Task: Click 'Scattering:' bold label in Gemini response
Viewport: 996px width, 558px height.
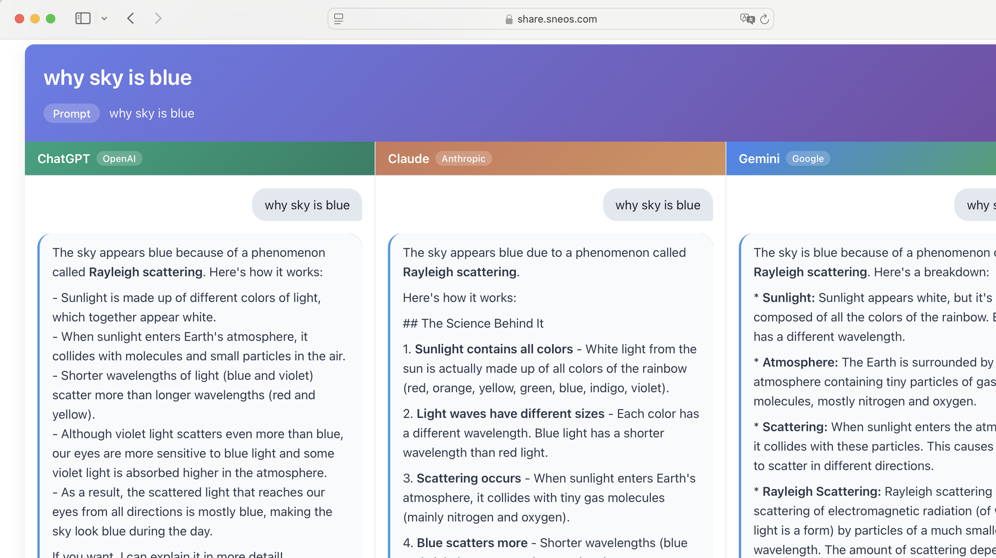Action: (x=795, y=427)
